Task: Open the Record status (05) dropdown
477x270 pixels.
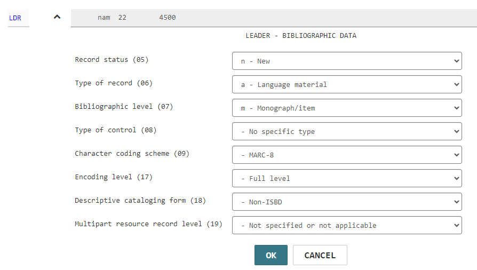Action: click(347, 61)
